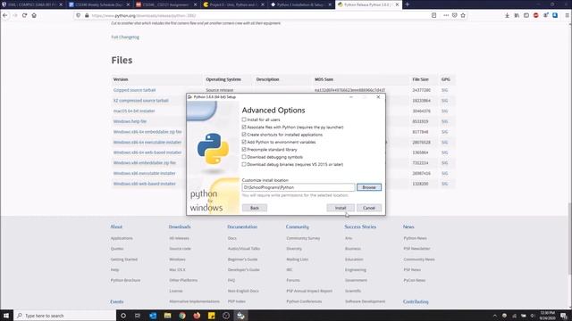The image size is (572, 321).
Task: Download macOS 64-bit installer
Action: 134,111
